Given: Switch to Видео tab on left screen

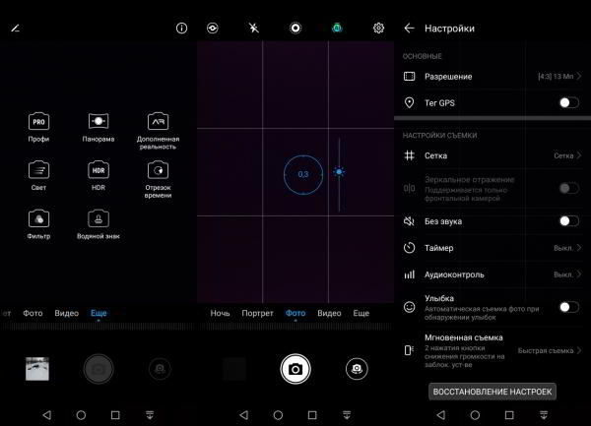Looking at the screenshot, I should click(67, 313).
